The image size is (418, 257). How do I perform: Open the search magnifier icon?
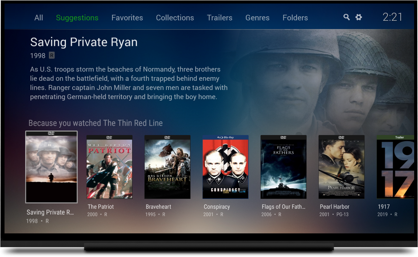coord(347,17)
